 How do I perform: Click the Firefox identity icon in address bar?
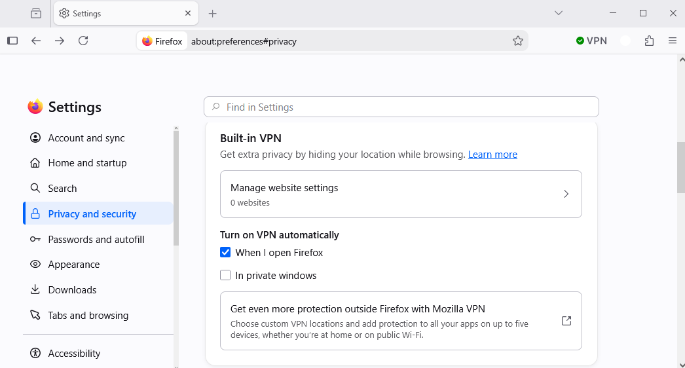(x=162, y=41)
